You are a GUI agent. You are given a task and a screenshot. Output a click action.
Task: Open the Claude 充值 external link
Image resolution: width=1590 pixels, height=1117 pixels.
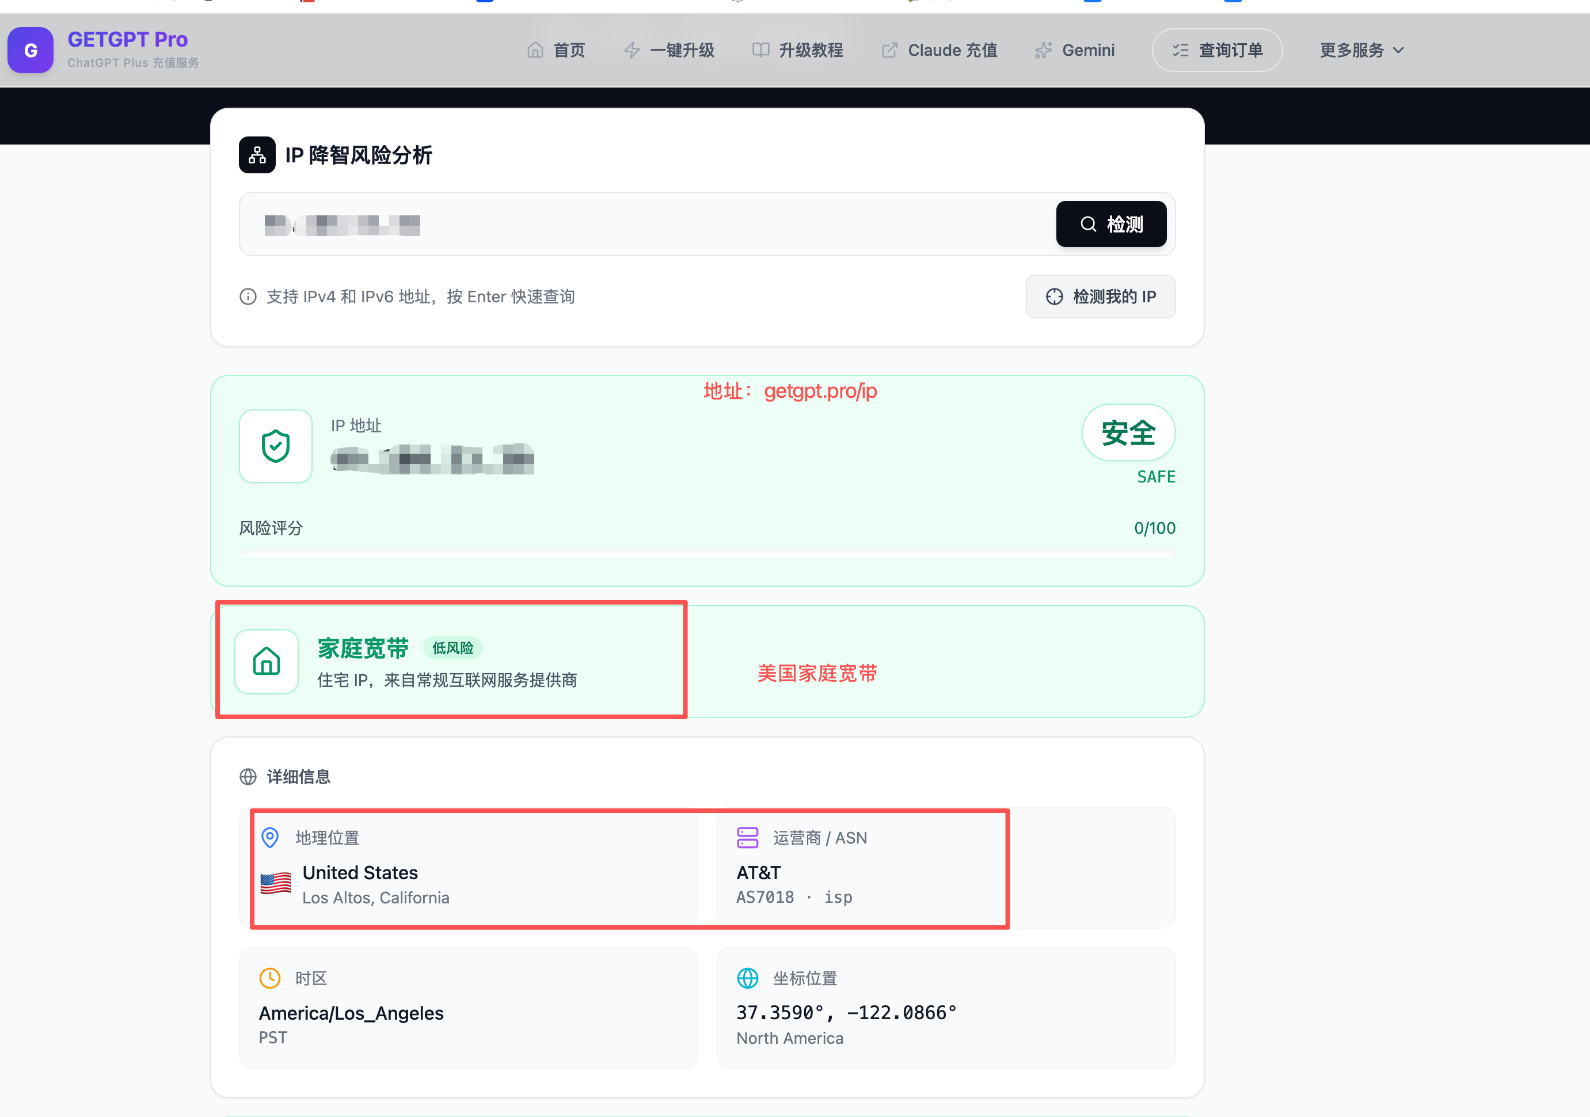point(939,50)
